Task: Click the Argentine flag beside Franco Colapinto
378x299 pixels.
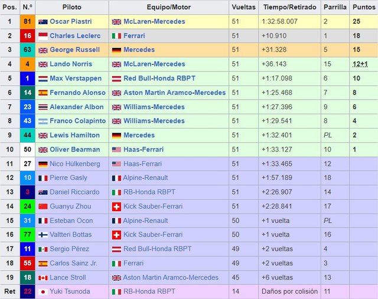Action: (43, 121)
